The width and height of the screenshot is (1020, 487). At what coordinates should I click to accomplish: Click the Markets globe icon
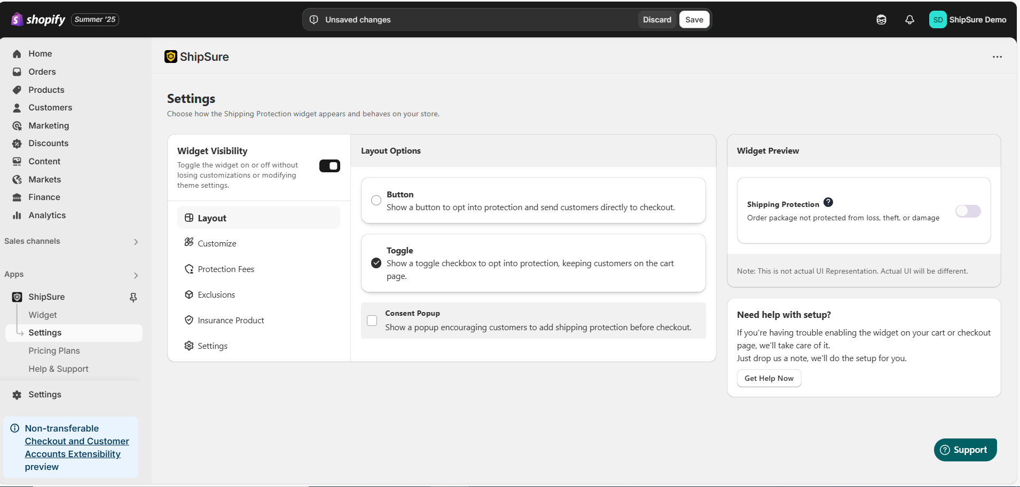[x=17, y=180]
